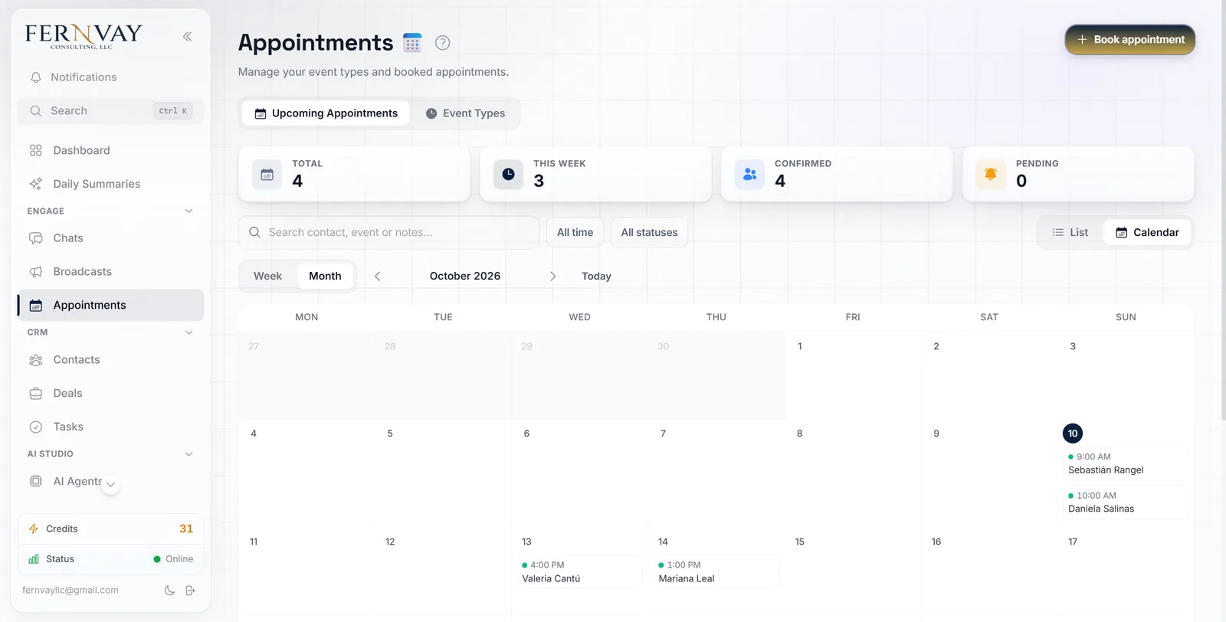Collapse the CRM section

click(x=188, y=332)
